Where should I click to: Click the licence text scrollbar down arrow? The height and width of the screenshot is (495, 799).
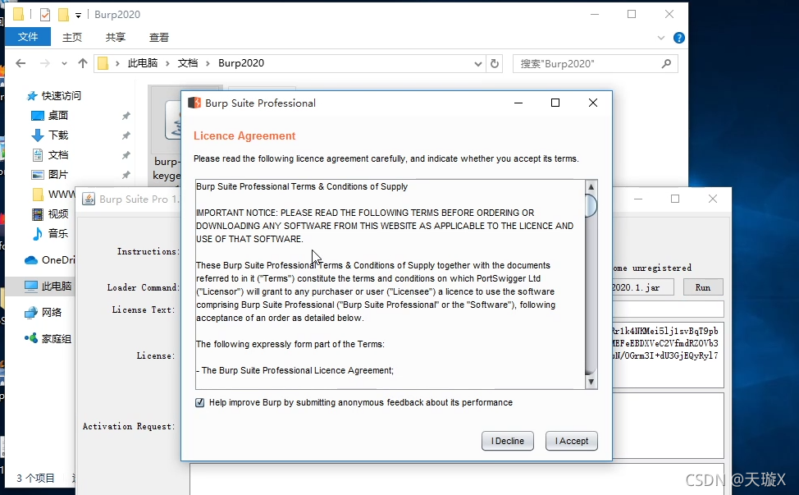591,381
